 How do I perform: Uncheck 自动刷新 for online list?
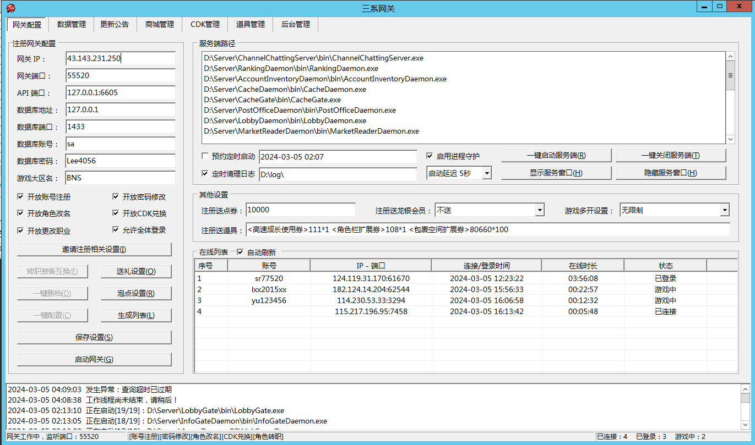click(x=240, y=252)
